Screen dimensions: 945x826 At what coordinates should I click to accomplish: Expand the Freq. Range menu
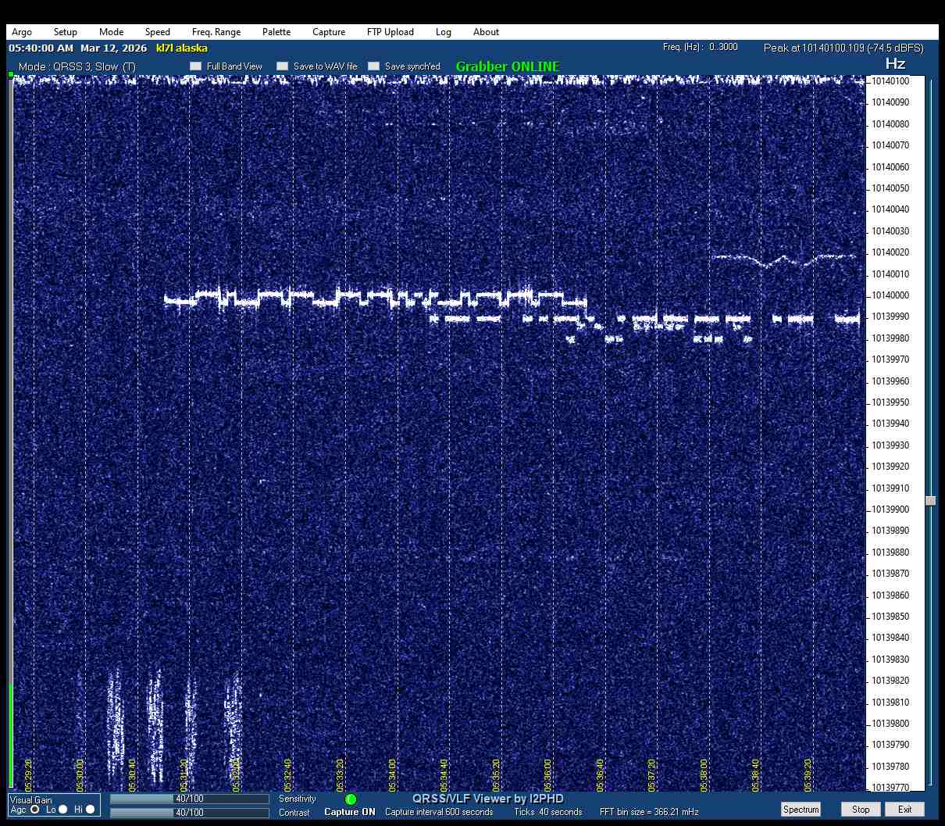point(216,32)
